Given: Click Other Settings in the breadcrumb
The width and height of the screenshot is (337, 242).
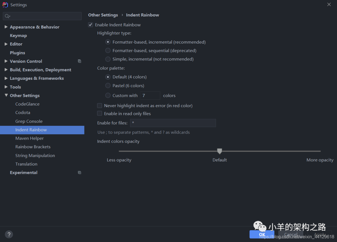Looking at the screenshot, I should click(x=103, y=15).
